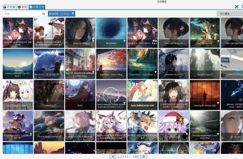This screenshot has height=159, width=243.
Task: Click the floppy disk icon on fox-girl wallpaper
Action: 218,41
